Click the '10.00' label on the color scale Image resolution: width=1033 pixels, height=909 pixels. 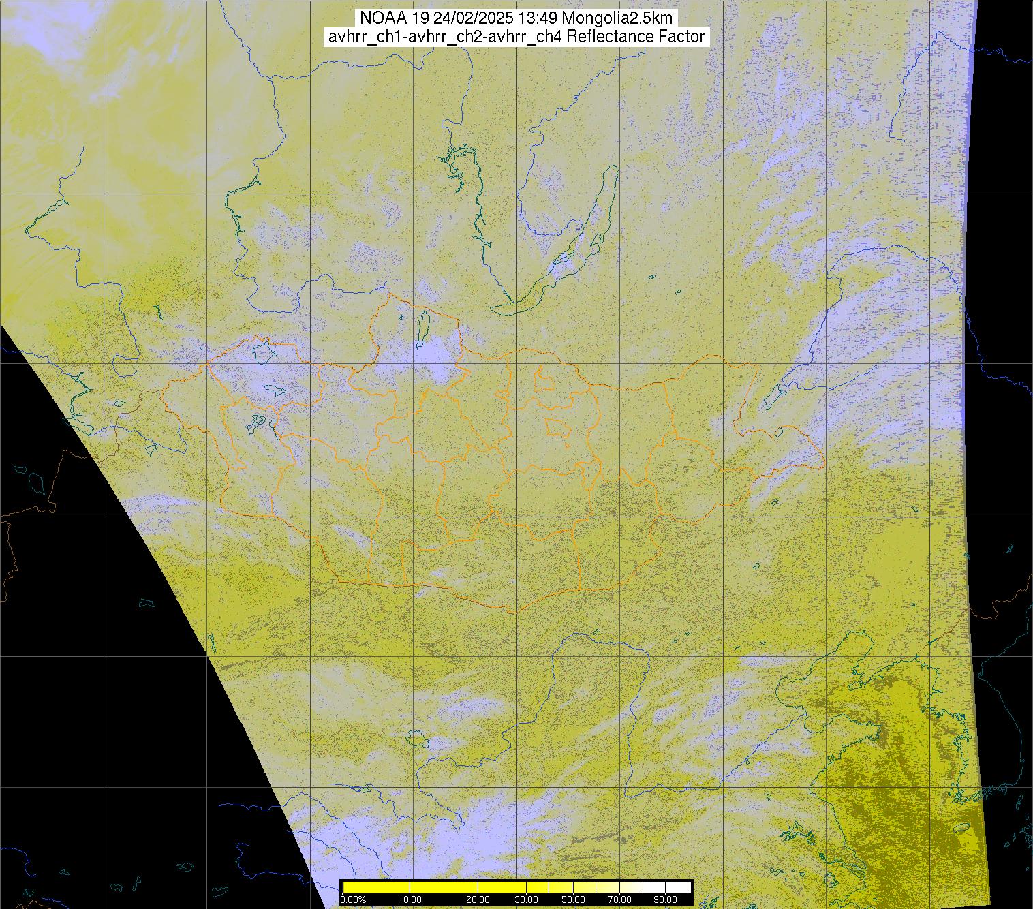click(x=410, y=899)
